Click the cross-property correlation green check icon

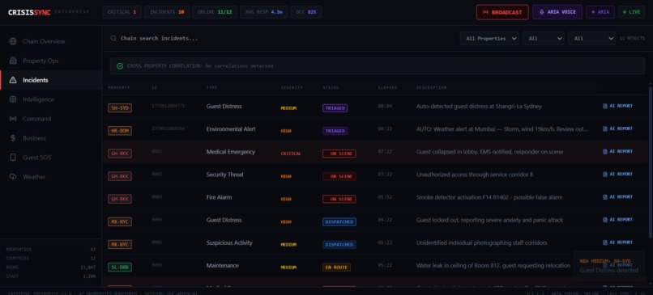[x=120, y=66]
